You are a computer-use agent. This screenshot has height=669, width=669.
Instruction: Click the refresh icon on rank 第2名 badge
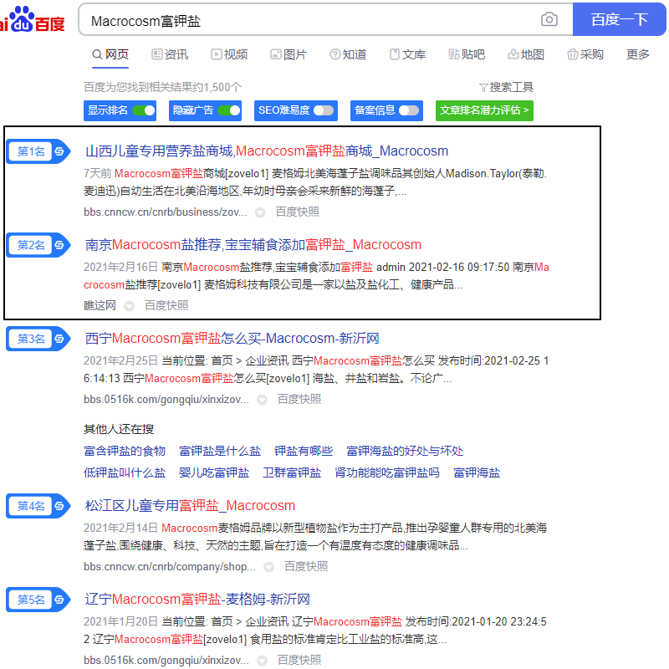click(x=59, y=245)
